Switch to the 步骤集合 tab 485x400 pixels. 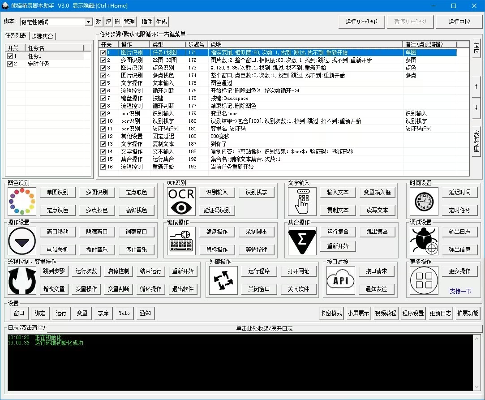[x=43, y=36]
